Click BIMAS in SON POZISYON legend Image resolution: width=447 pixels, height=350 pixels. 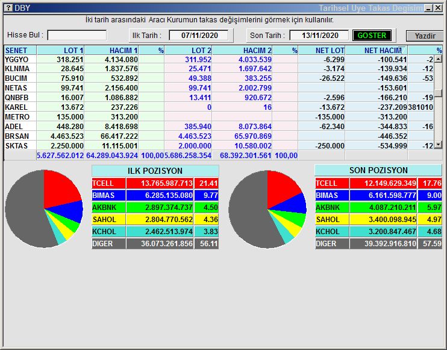pos(332,196)
